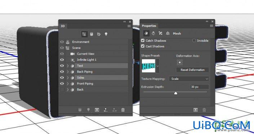The height and width of the screenshot is (134, 254).
Task: Click the Extrusion Depth slider handle
Action: coord(176,93)
